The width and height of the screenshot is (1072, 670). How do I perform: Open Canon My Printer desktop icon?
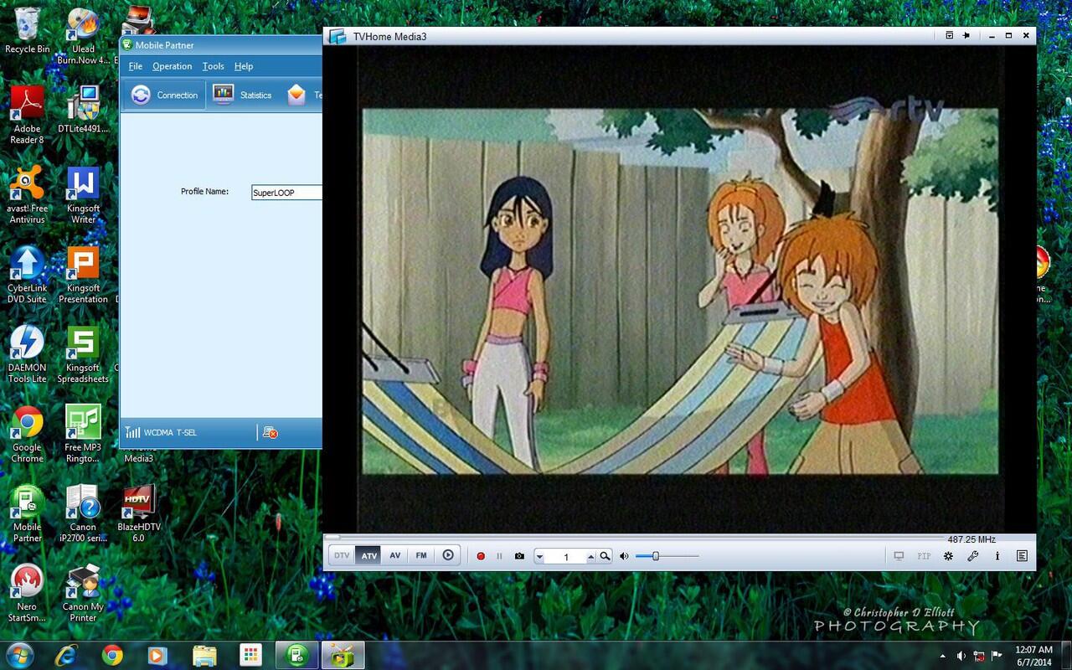pos(83,592)
